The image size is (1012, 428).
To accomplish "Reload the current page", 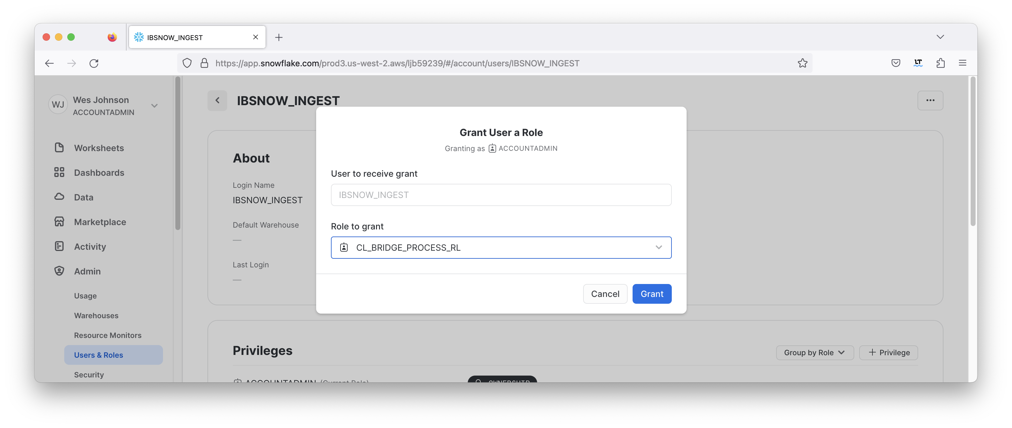I will (94, 63).
